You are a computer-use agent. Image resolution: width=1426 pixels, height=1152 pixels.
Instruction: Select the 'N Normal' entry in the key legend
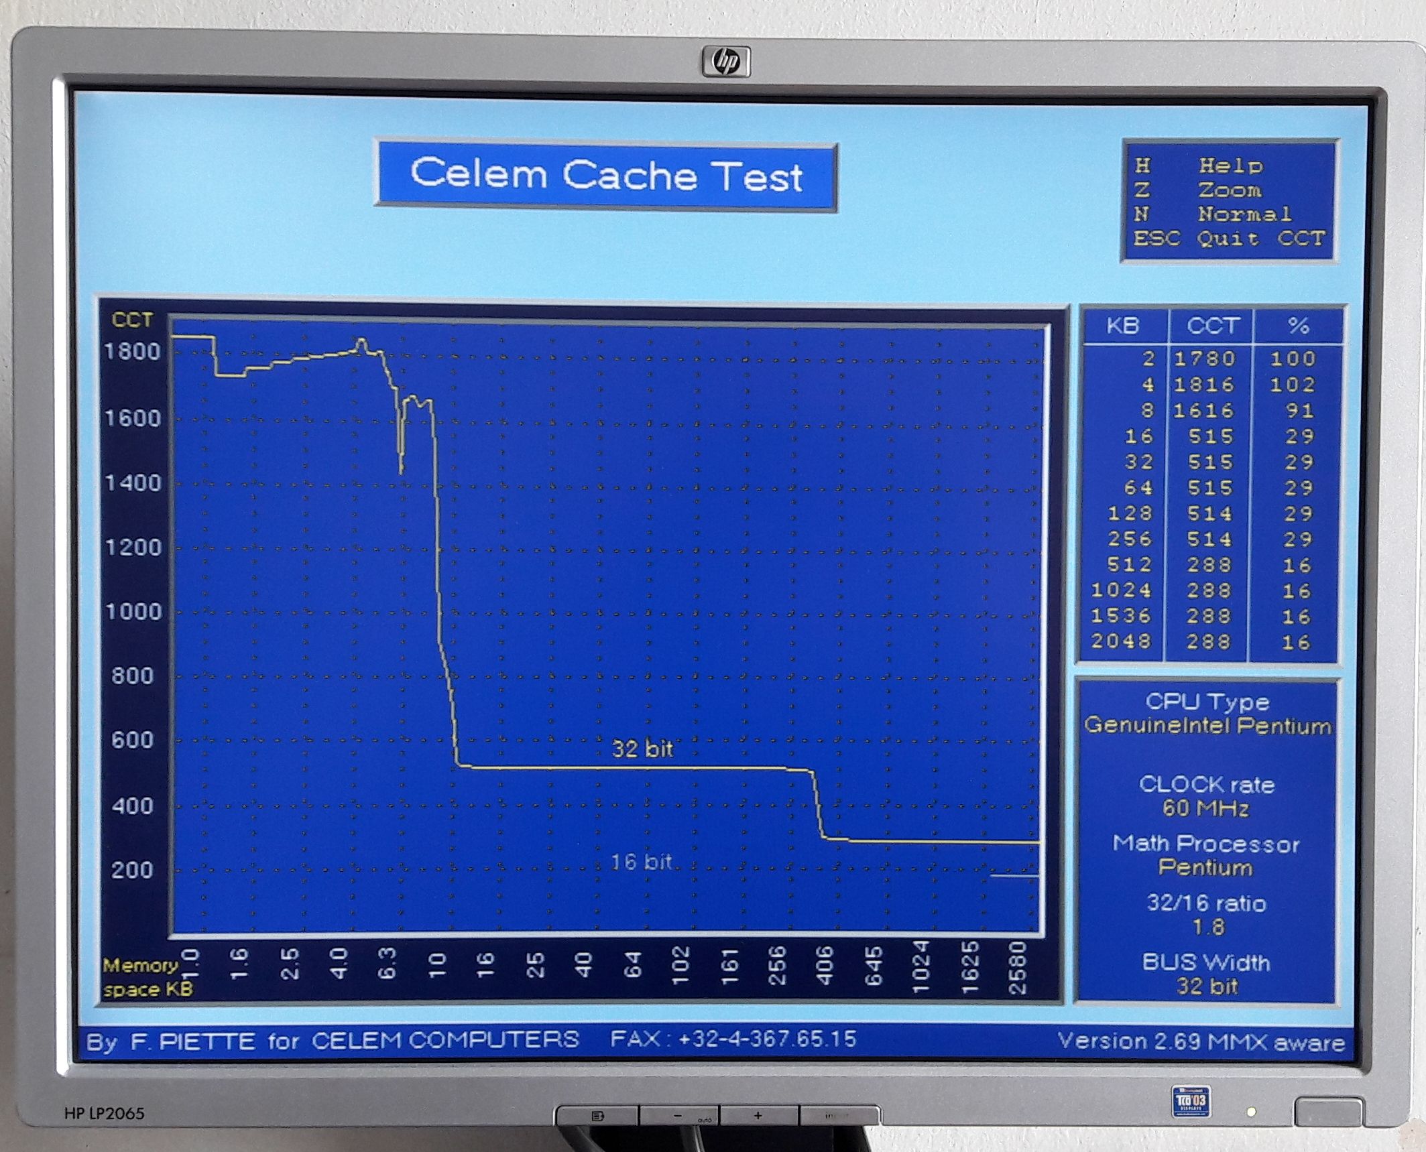pyautogui.click(x=1213, y=214)
